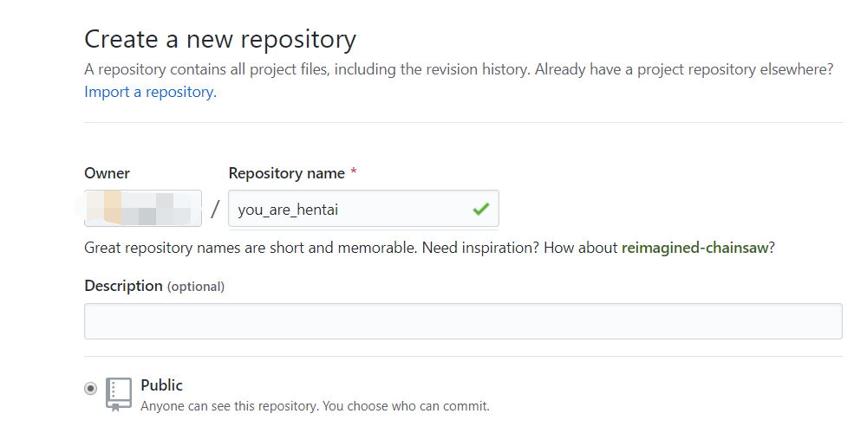The image size is (867, 433).
Task: Click the slash separator after Owner
Action: click(x=215, y=209)
